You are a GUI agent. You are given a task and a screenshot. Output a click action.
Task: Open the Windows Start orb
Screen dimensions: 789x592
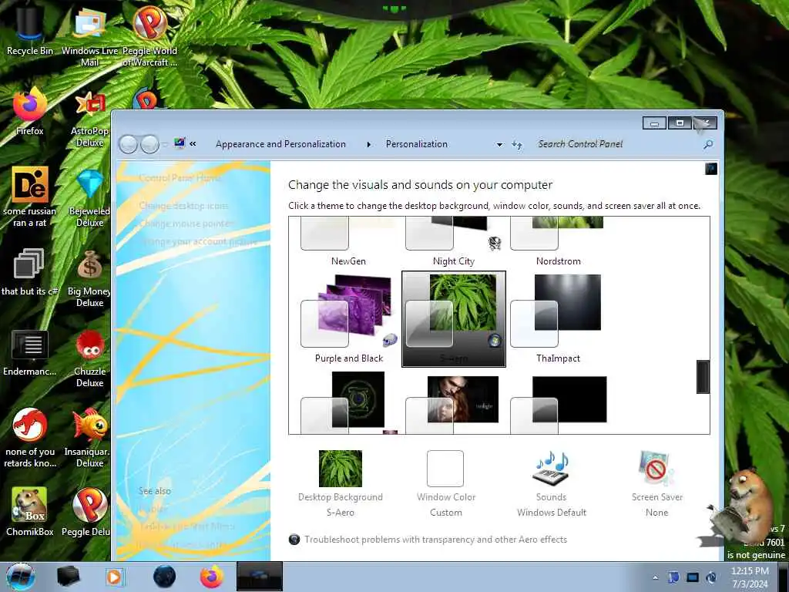[x=21, y=577]
